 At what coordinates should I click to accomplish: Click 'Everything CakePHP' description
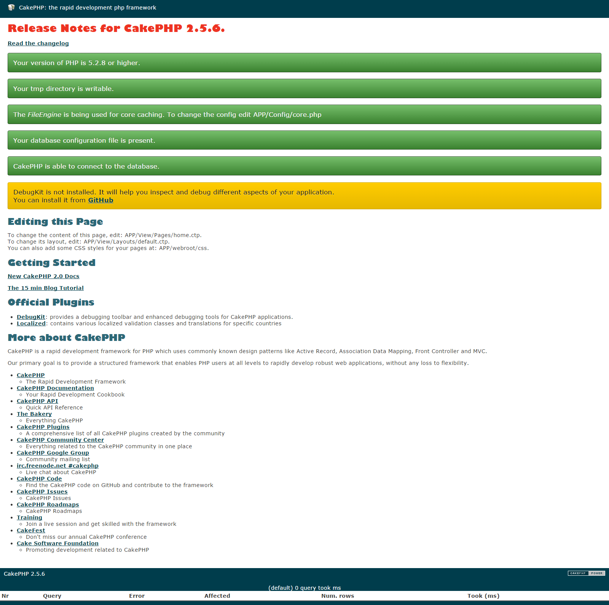[54, 420]
